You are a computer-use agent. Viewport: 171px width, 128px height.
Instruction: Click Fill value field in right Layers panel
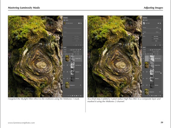[x=157, y=54]
